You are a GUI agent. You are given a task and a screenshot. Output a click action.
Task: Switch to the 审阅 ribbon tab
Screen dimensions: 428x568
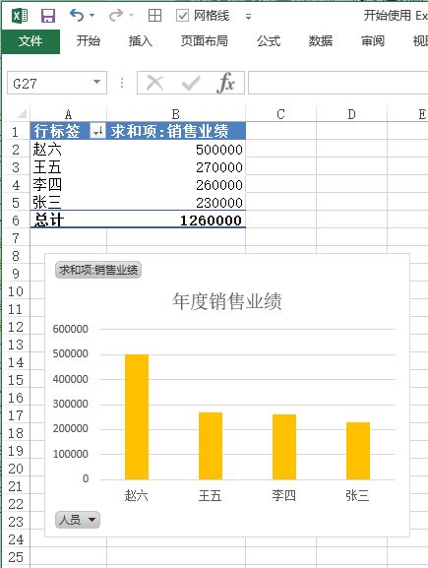coord(373,41)
